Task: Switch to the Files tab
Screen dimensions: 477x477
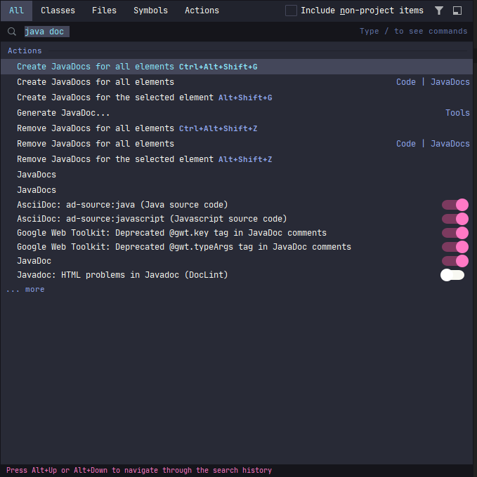Action: point(104,11)
